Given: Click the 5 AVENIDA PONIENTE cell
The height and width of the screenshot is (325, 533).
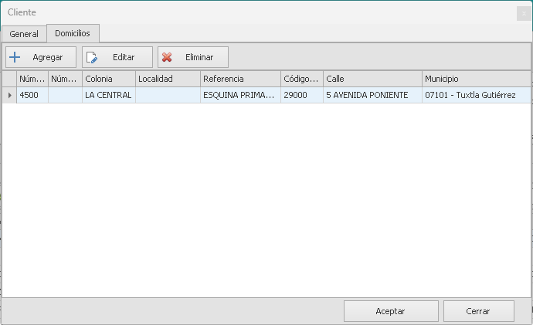Looking at the screenshot, I should (372, 95).
